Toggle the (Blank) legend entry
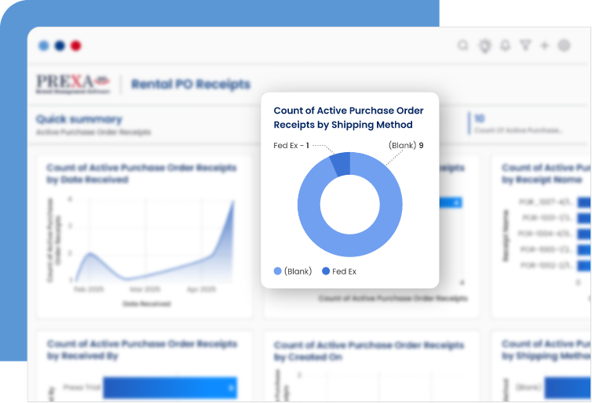The height and width of the screenshot is (403, 592). tap(293, 271)
